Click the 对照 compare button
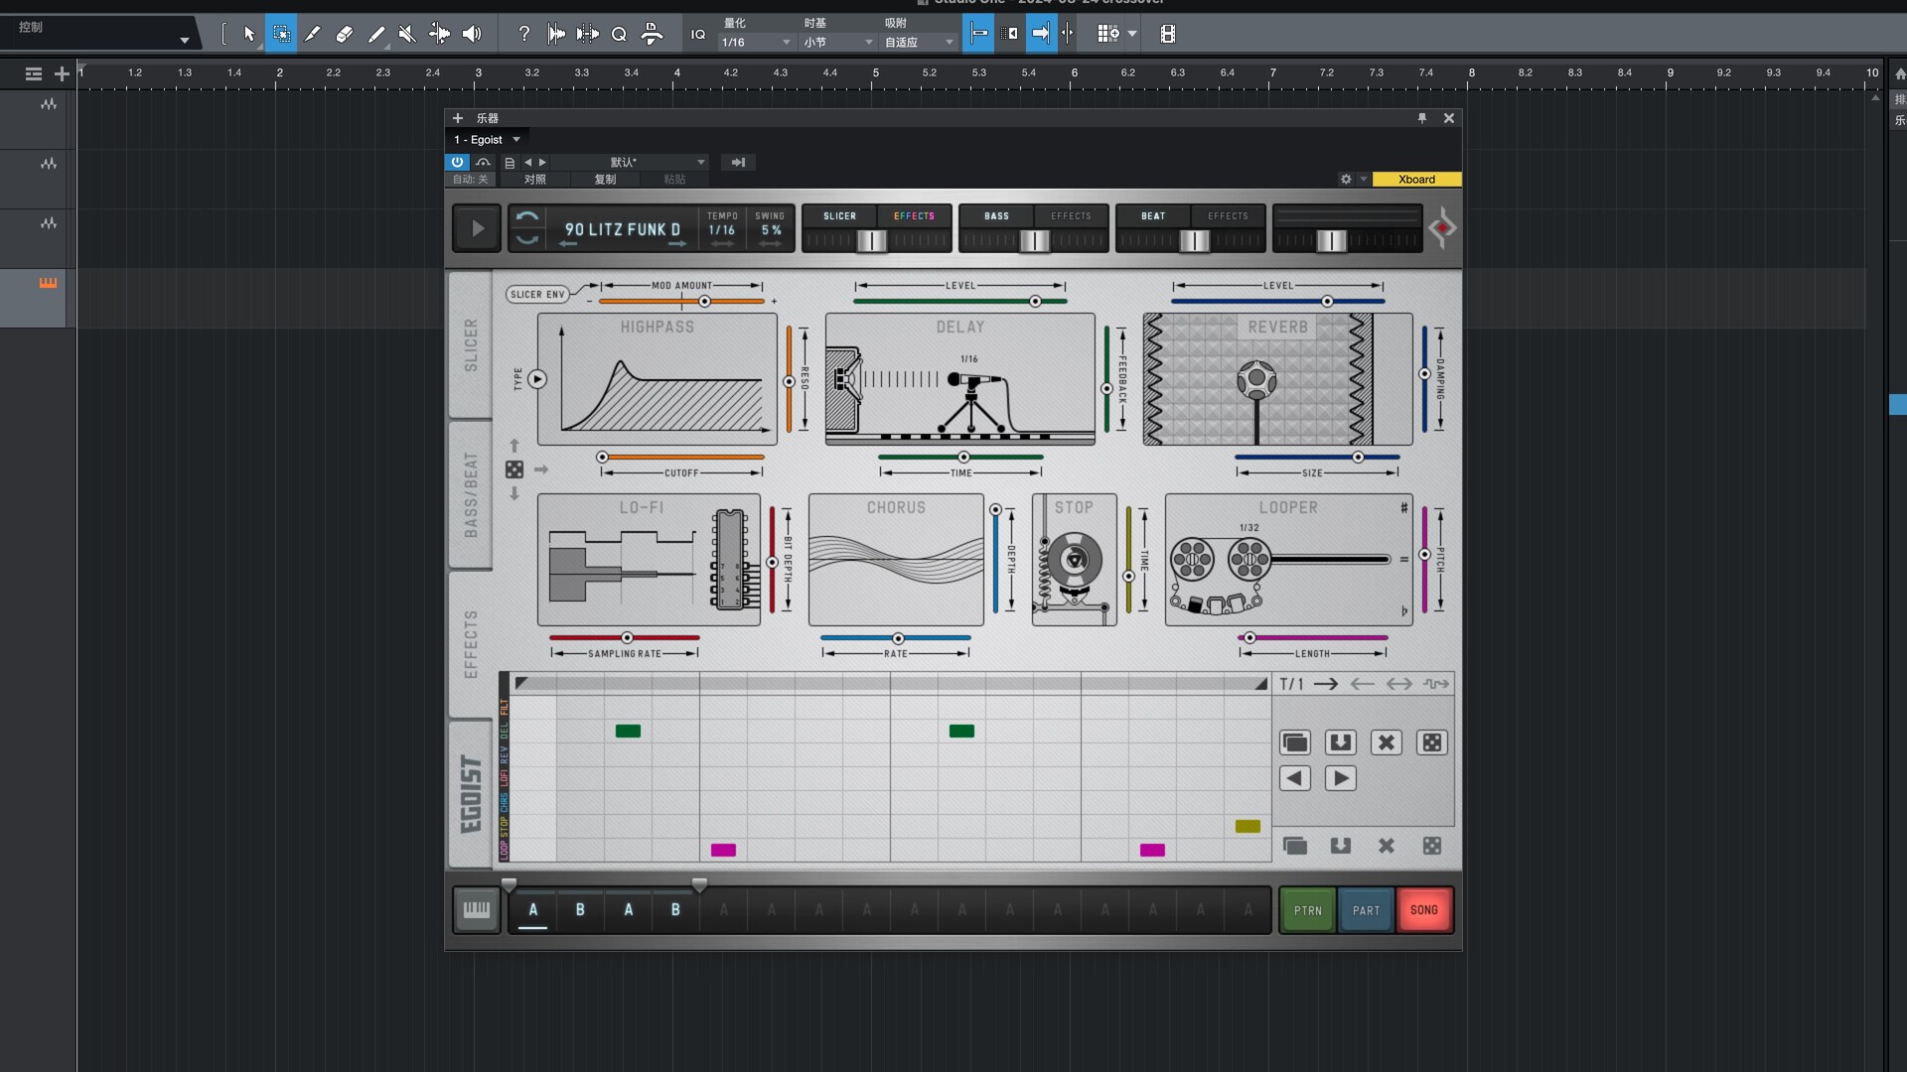Image resolution: width=1907 pixels, height=1072 pixels. (x=535, y=180)
